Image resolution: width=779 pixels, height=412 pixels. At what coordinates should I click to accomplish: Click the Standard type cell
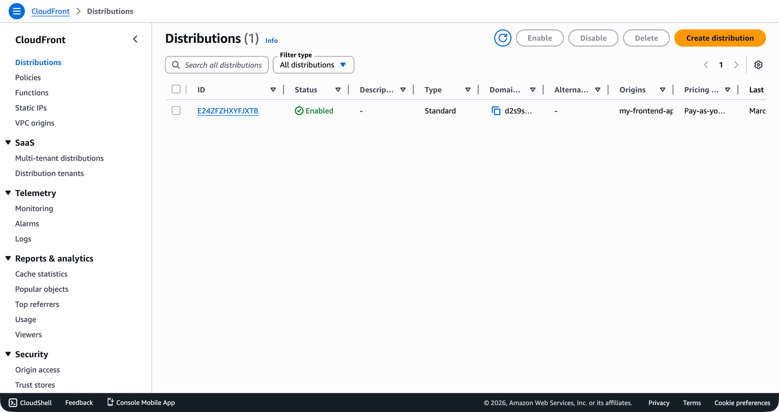[440, 111]
